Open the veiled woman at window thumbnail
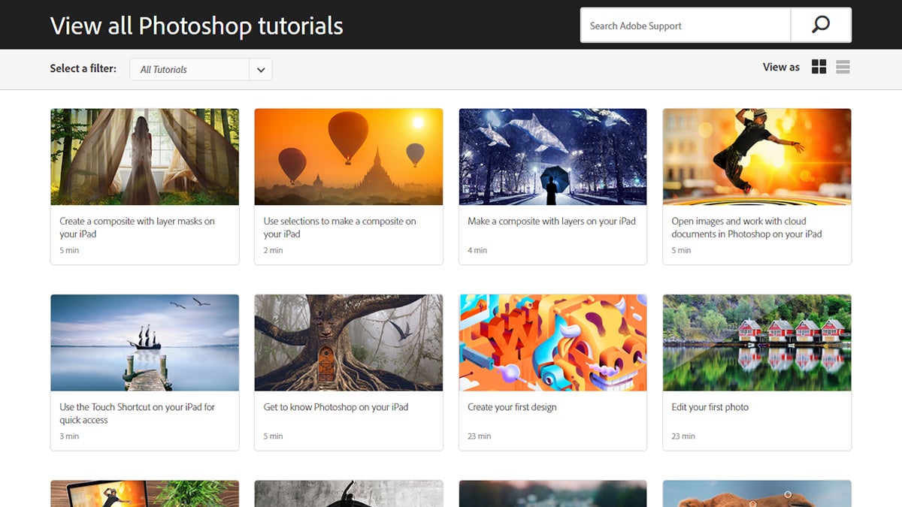Screen dimensions: 902x507 tap(144, 157)
